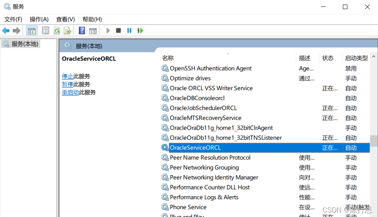Viewport: 378px width, 217px height.
Task: Open the Properties toolbar icon
Action: [46, 31]
